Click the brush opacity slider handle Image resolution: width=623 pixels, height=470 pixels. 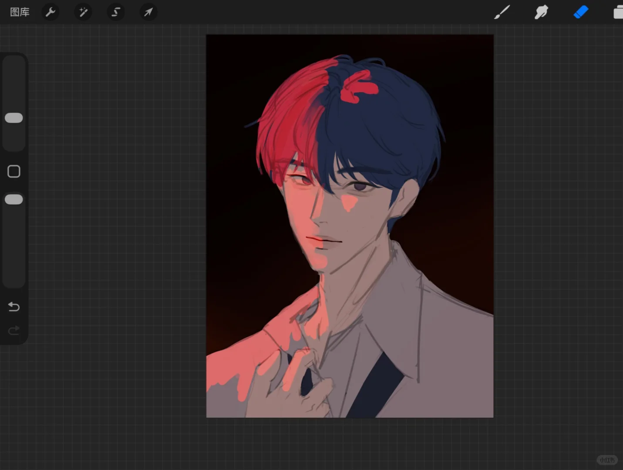13,199
